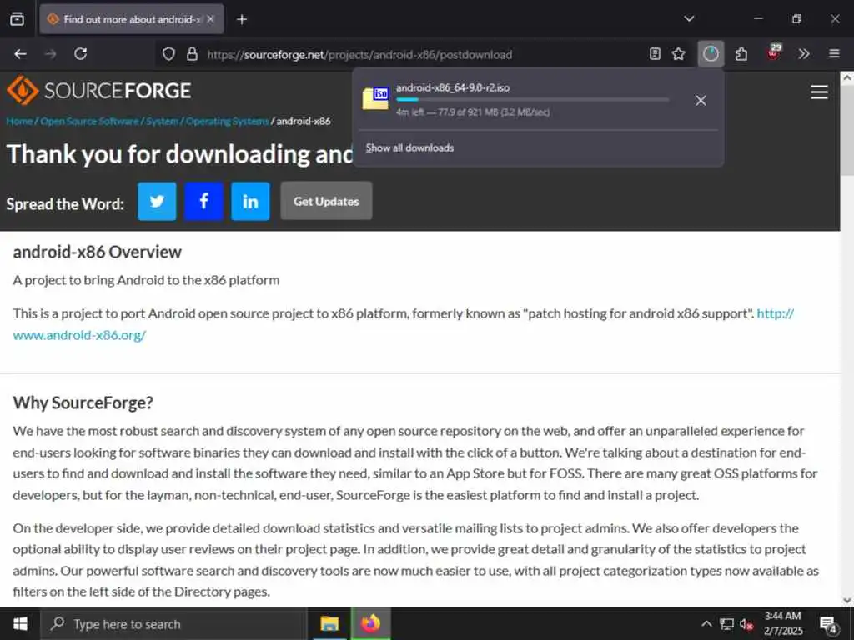The height and width of the screenshot is (640, 854).
Task: Share on Twitter button
Action: pyautogui.click(x=157, y=202)
